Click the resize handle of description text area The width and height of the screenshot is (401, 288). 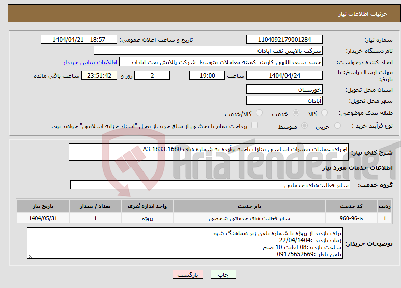71,158
